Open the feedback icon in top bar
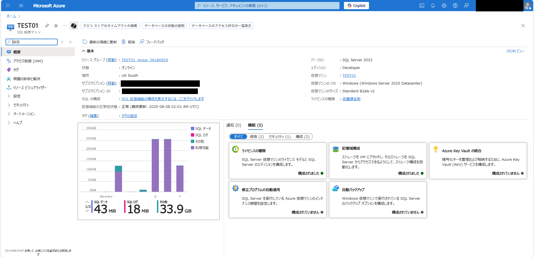The width and height of the screenshot is (534, 257). [x=466, y=6]
